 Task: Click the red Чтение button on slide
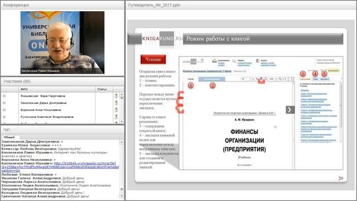153,60
